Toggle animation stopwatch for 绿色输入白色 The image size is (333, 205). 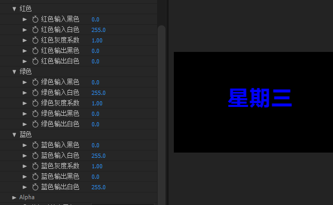[x=35, y=93]
